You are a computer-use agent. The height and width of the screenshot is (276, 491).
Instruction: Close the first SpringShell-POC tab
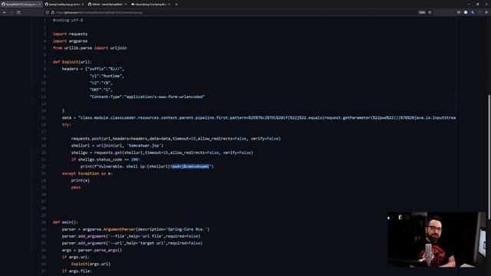click(x=40, y=5)
